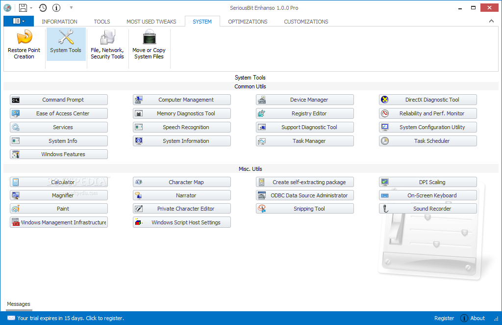Click the Misc. Utils section header
502x325 pixels.
[x=250, y=169]
